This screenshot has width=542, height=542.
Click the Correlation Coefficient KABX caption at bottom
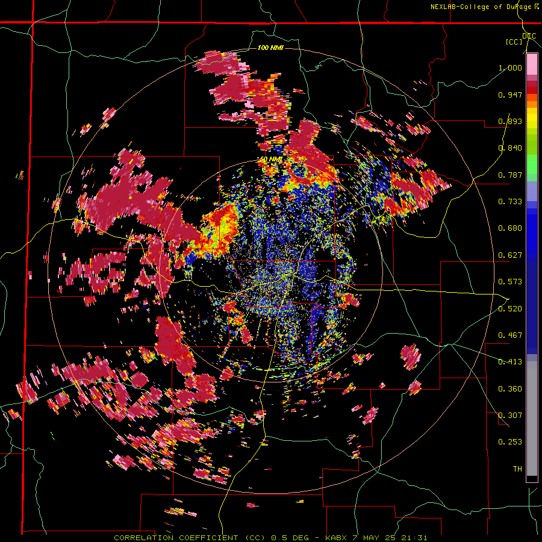click(x=270, y=538)
